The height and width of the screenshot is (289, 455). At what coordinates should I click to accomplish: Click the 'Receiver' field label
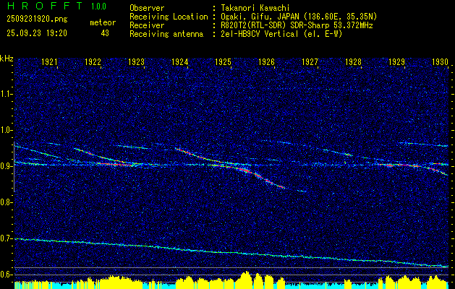click(x=147, y=25)
